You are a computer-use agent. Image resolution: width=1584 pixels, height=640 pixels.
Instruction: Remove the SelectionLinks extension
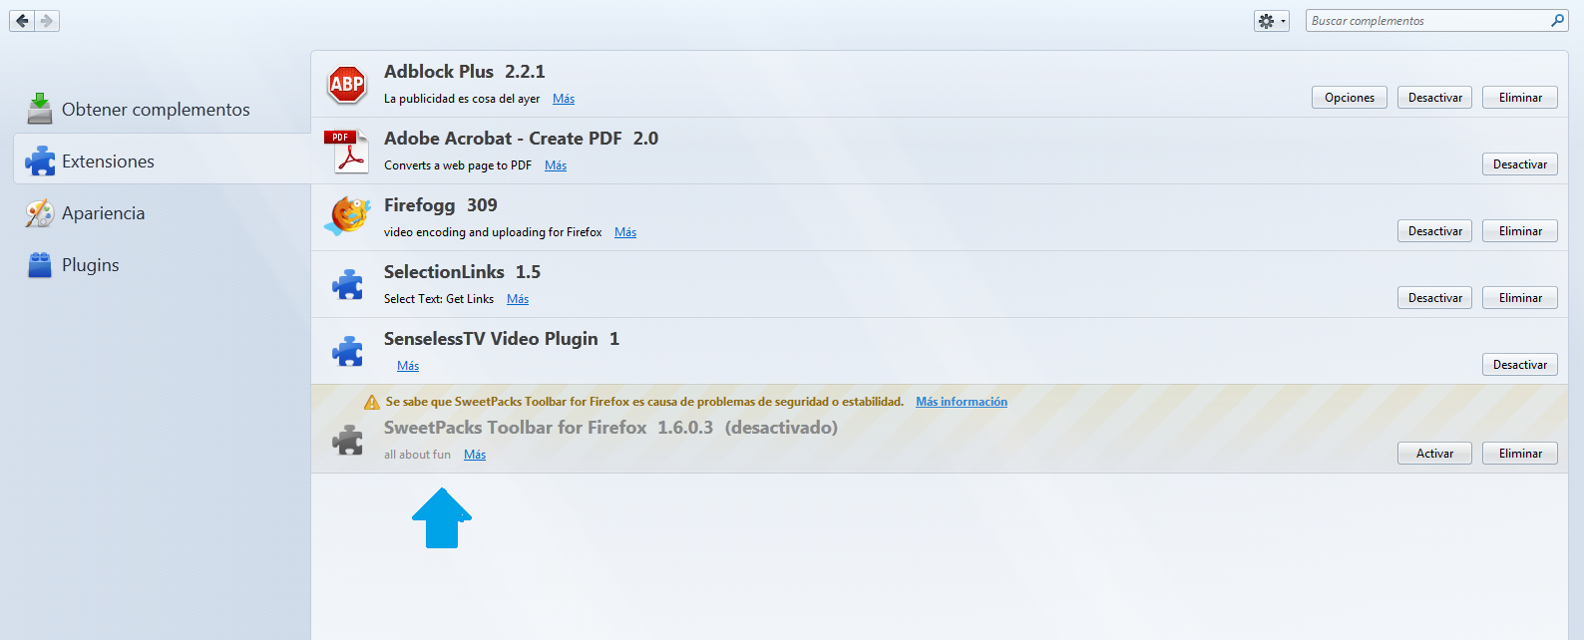pos(1519,298)
